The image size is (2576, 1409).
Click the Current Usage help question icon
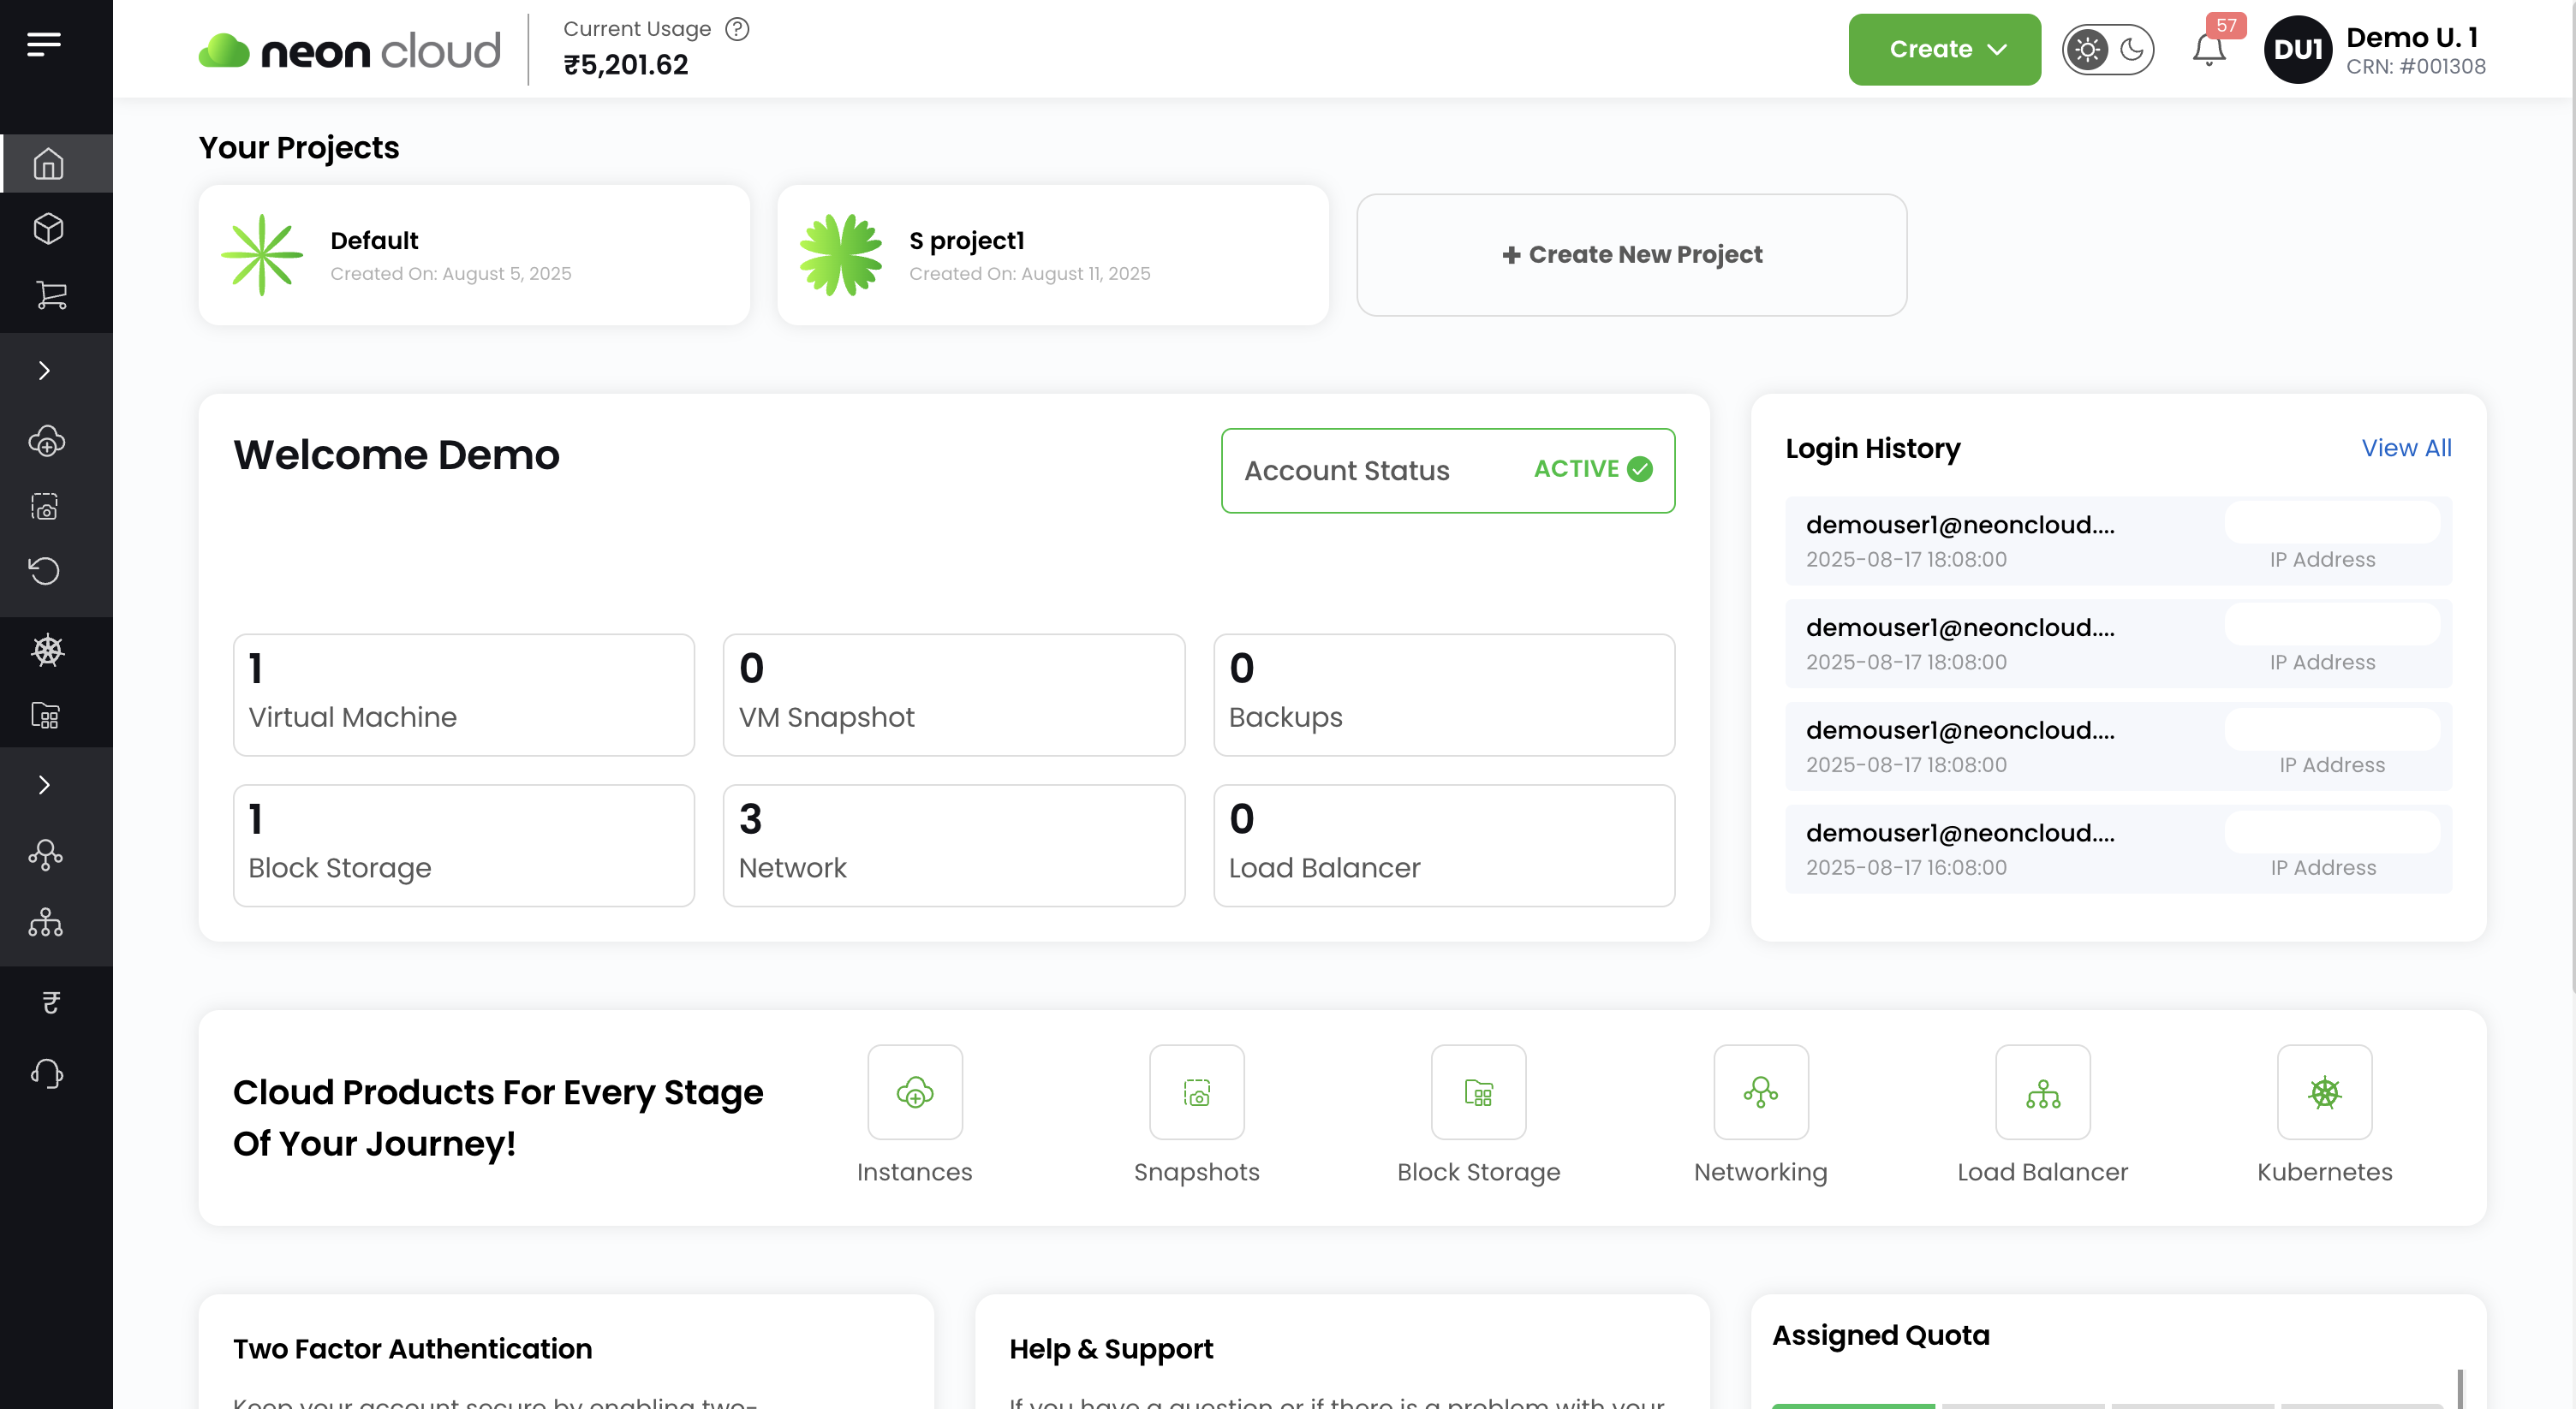point(737,29)
